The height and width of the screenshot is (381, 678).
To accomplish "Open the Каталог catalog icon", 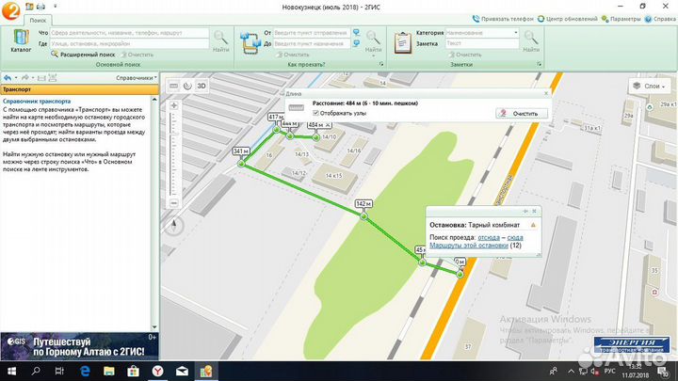I will [21, 40].
